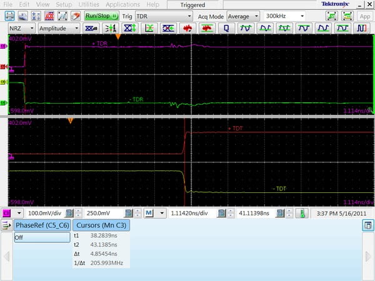375x281 pixels.
Task: Click the green thermometer icon near timestamp
Action: [x=301, y=213]
